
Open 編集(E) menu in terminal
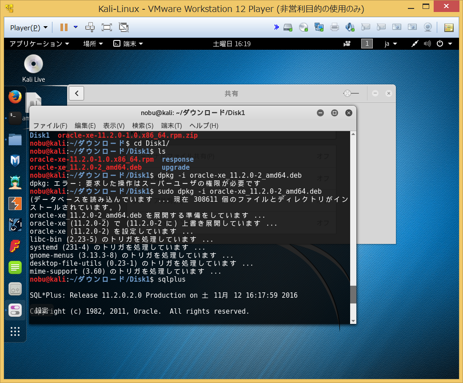click(85, 125)
